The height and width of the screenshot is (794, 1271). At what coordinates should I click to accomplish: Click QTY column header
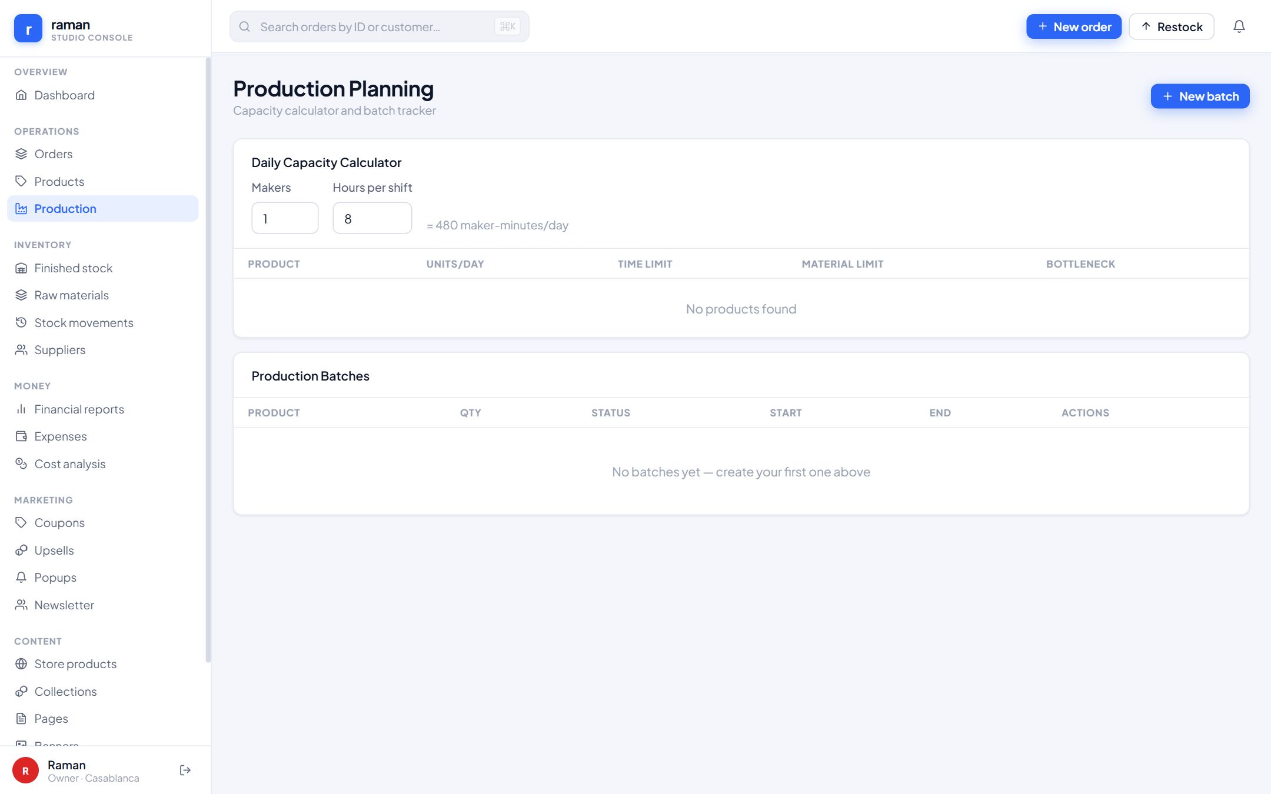471,413
